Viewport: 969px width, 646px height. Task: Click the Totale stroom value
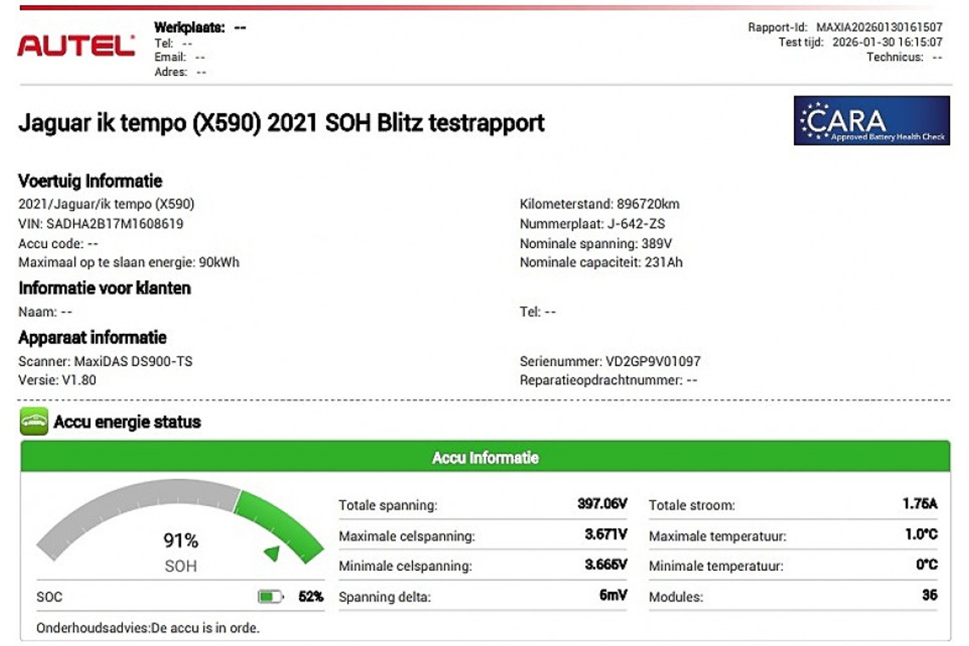coord(920,503)
